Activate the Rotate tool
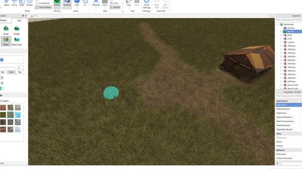This screenshot has width=302, height=169. [x=29, y=3]
